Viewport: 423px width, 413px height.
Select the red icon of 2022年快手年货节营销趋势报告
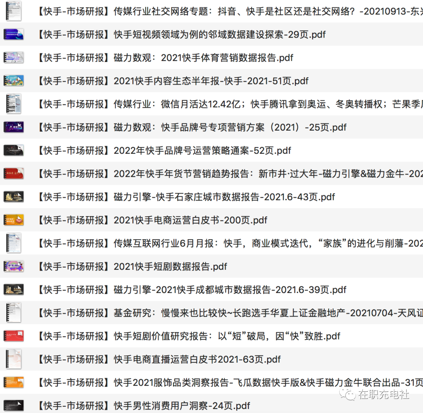click(13, 174)
